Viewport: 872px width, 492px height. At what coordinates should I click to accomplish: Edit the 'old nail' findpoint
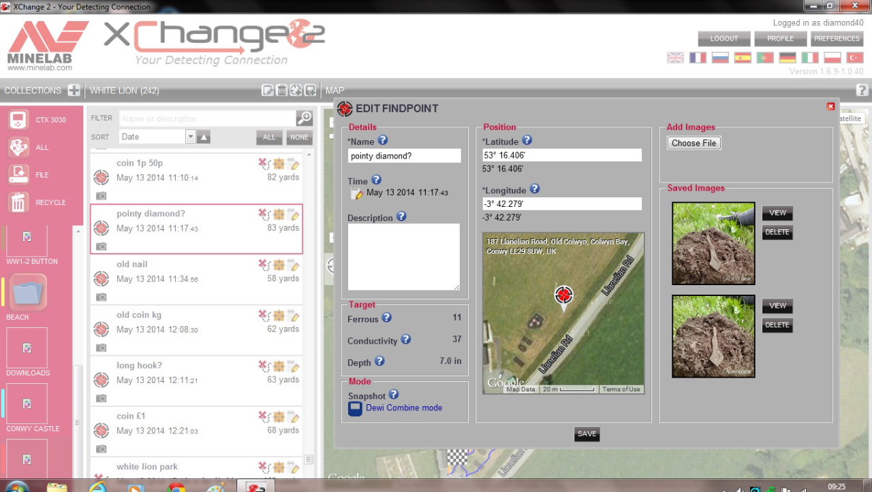(294, 265)
